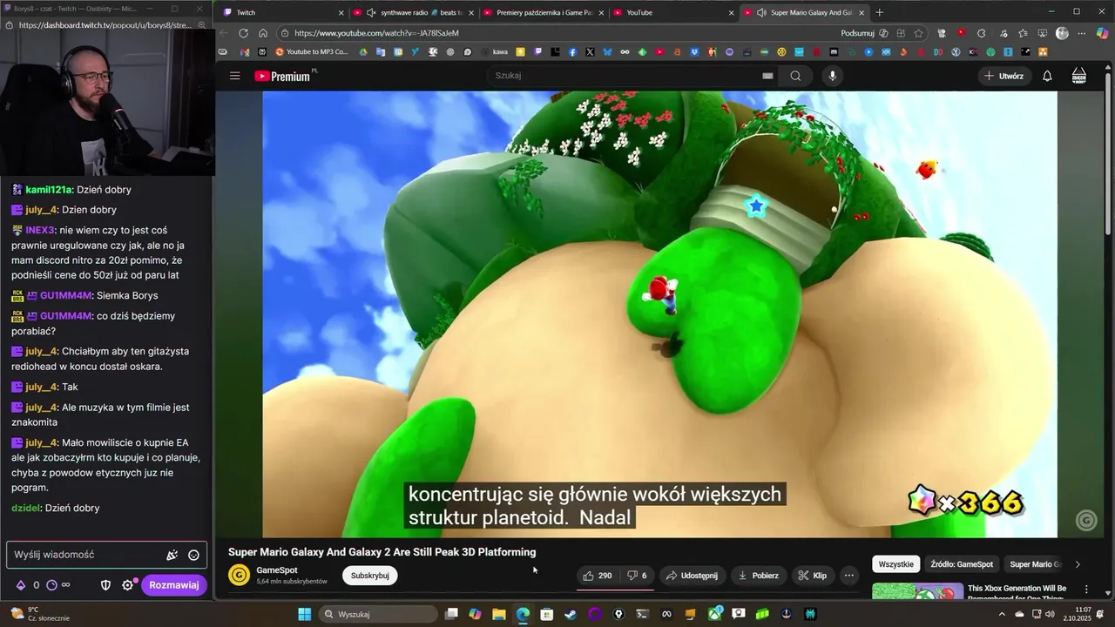Open the on-screen keyboard icon in search box

click(x=767, y=76)
